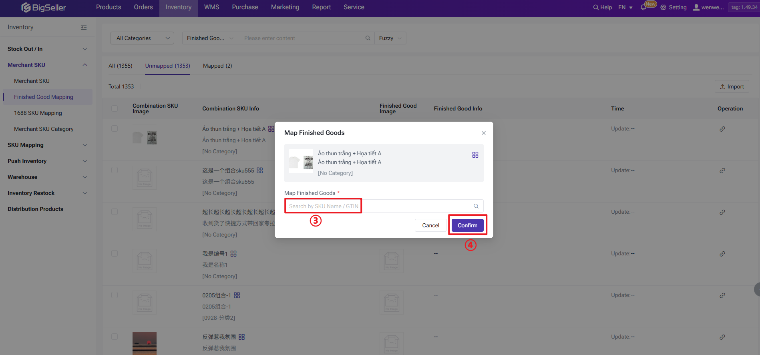Open Setting via the gear icon
The height and width of the screenshot is (355, 760).
[663, 8]
